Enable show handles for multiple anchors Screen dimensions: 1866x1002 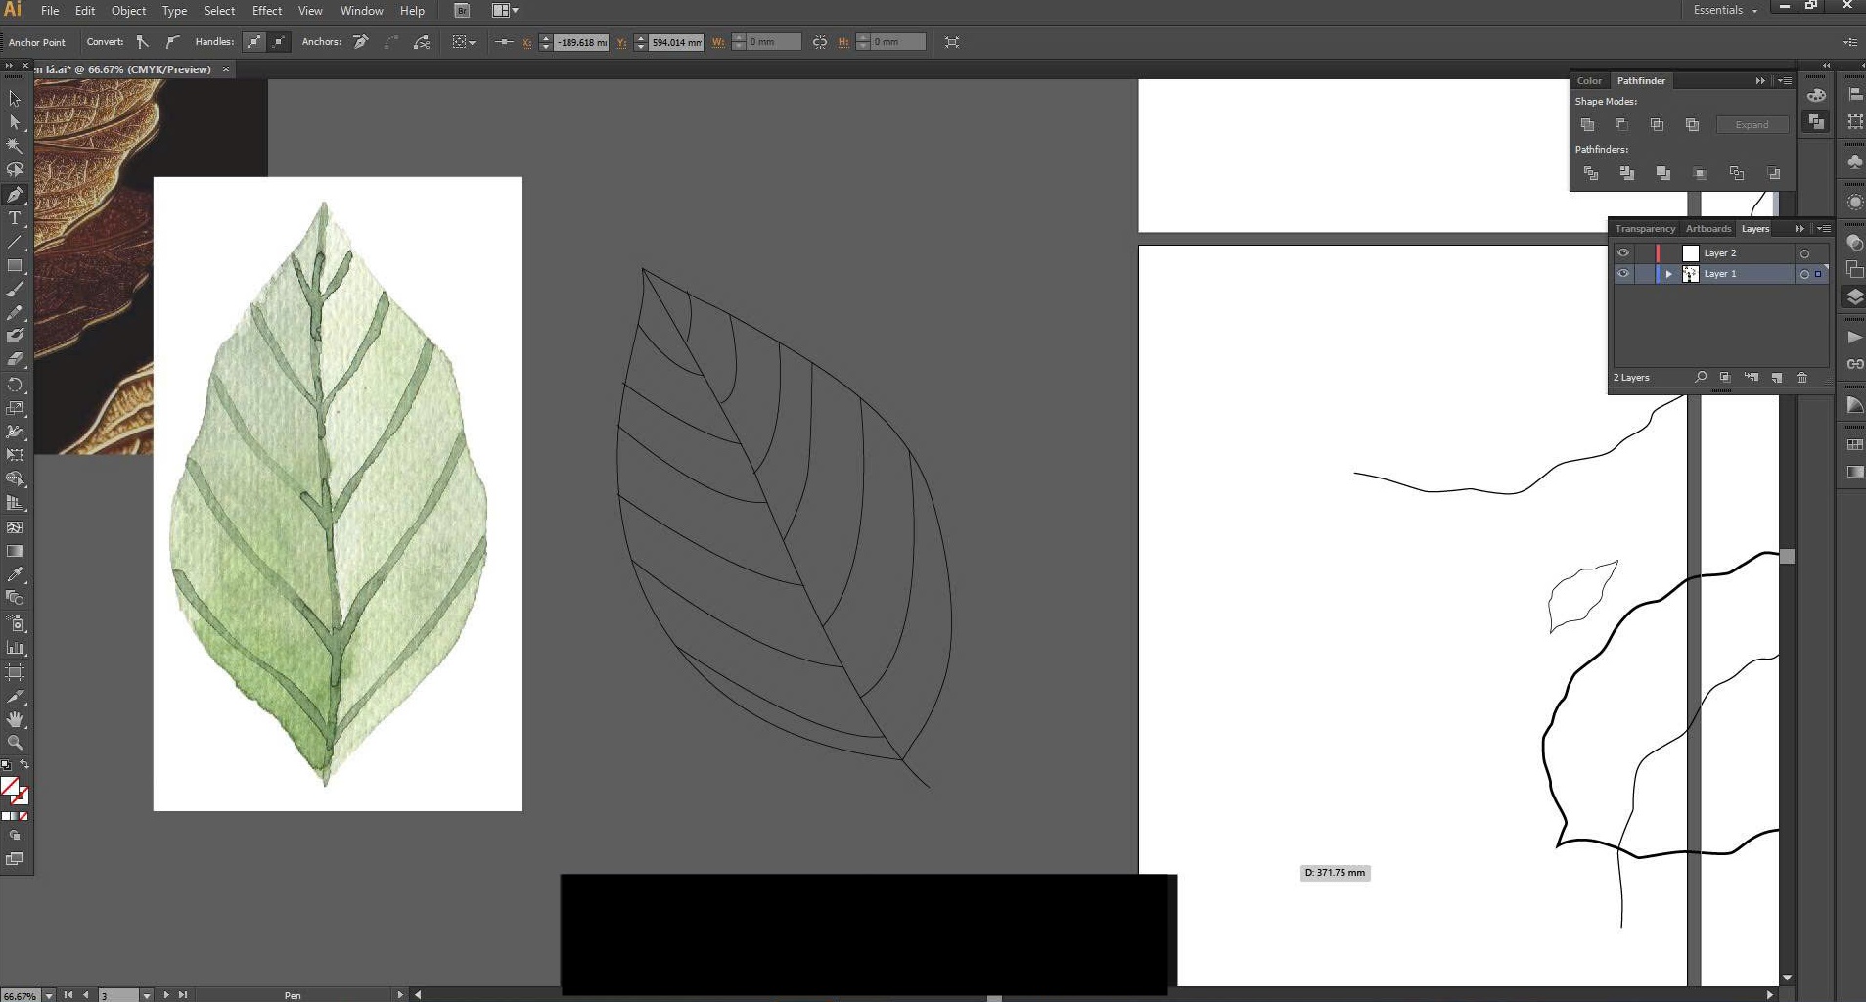tap(254, 42)
